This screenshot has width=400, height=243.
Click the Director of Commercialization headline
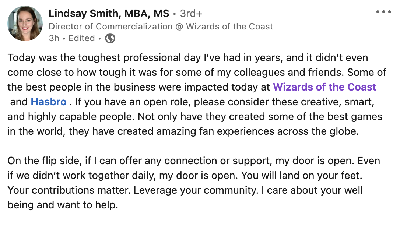pos(161,27)
